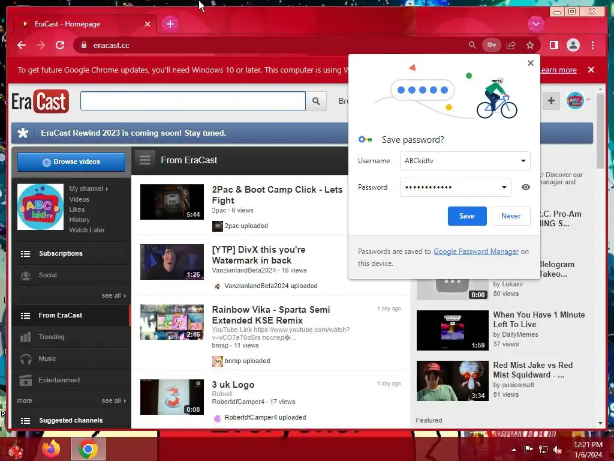This screenshot has width=614, height=461.
Task: Click Chrome icon in the taskbar
Action: pyautogui.click(x=88, y=449)
